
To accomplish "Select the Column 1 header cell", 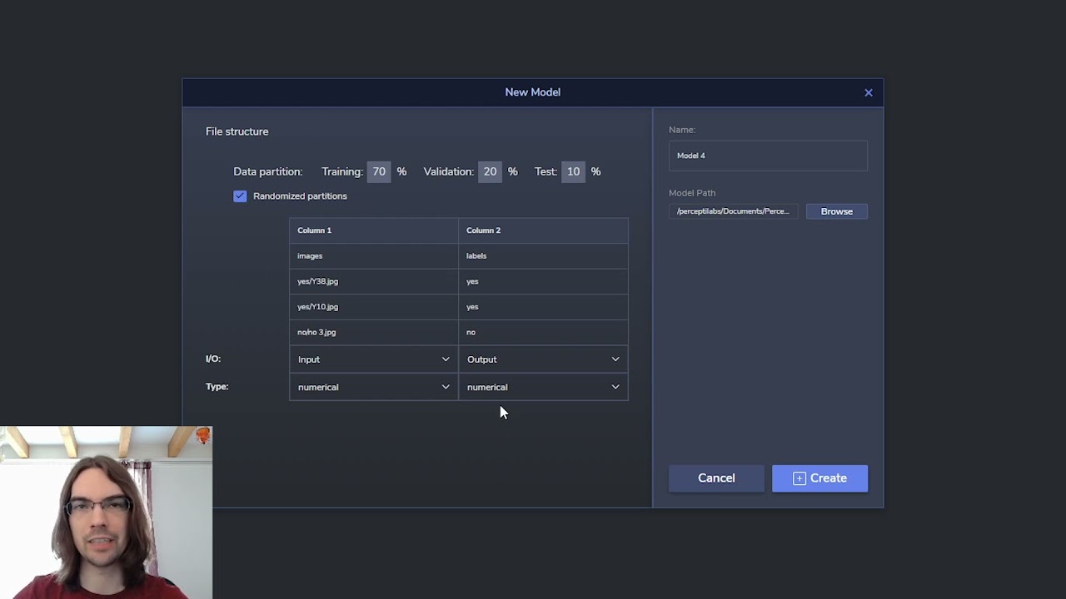I will [373, 230].
